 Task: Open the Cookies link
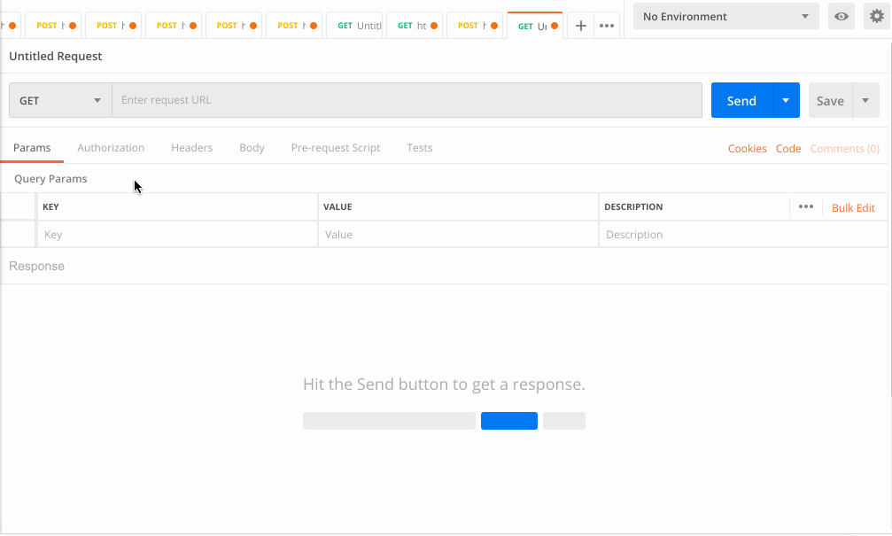[747, 149]
